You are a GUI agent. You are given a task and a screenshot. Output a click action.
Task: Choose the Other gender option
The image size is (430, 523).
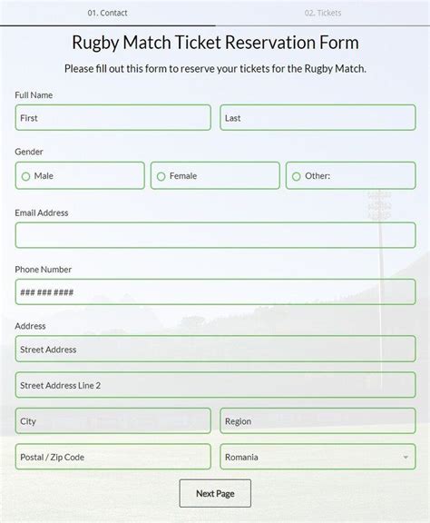[297, 176]
